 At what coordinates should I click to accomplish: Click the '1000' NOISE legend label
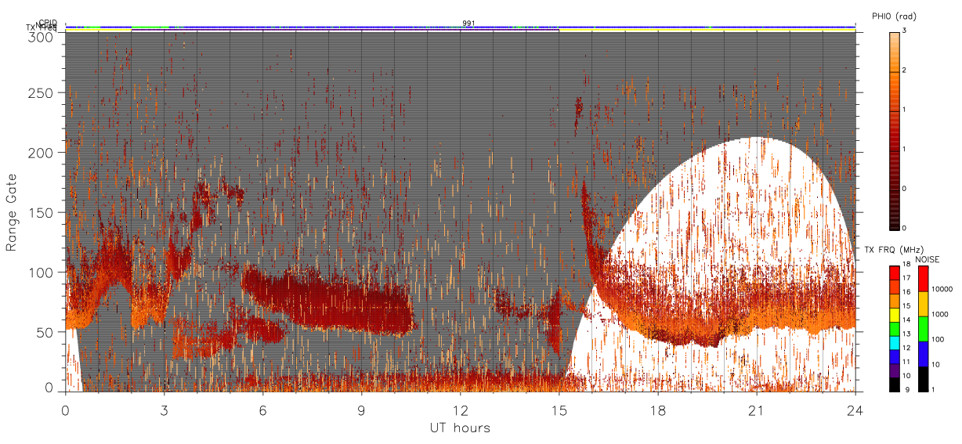[940, 314]
